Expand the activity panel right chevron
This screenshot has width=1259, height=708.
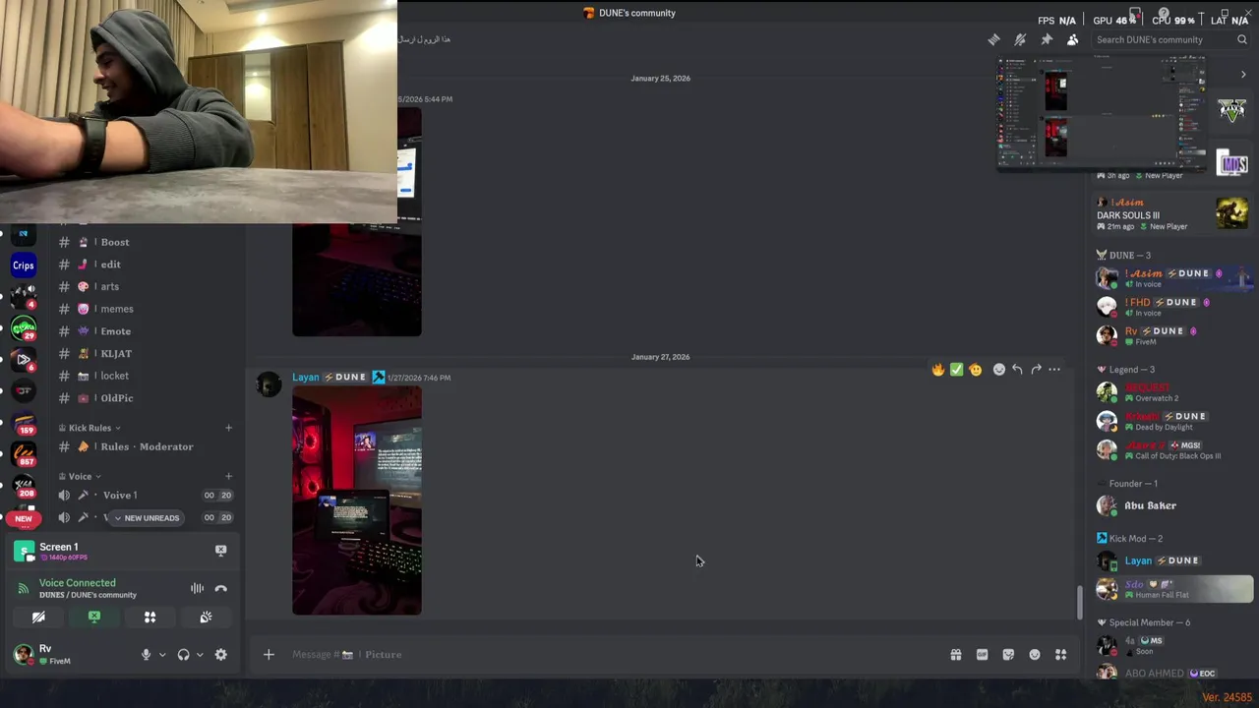(x=1243, y=75)
